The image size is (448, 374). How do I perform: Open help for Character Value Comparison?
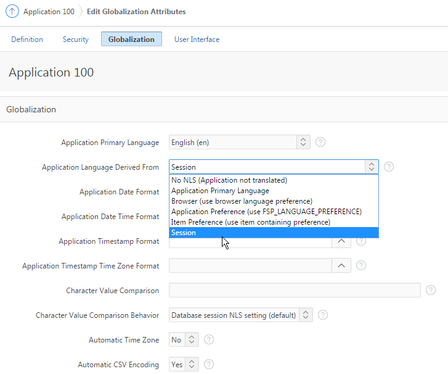(431, 290)
